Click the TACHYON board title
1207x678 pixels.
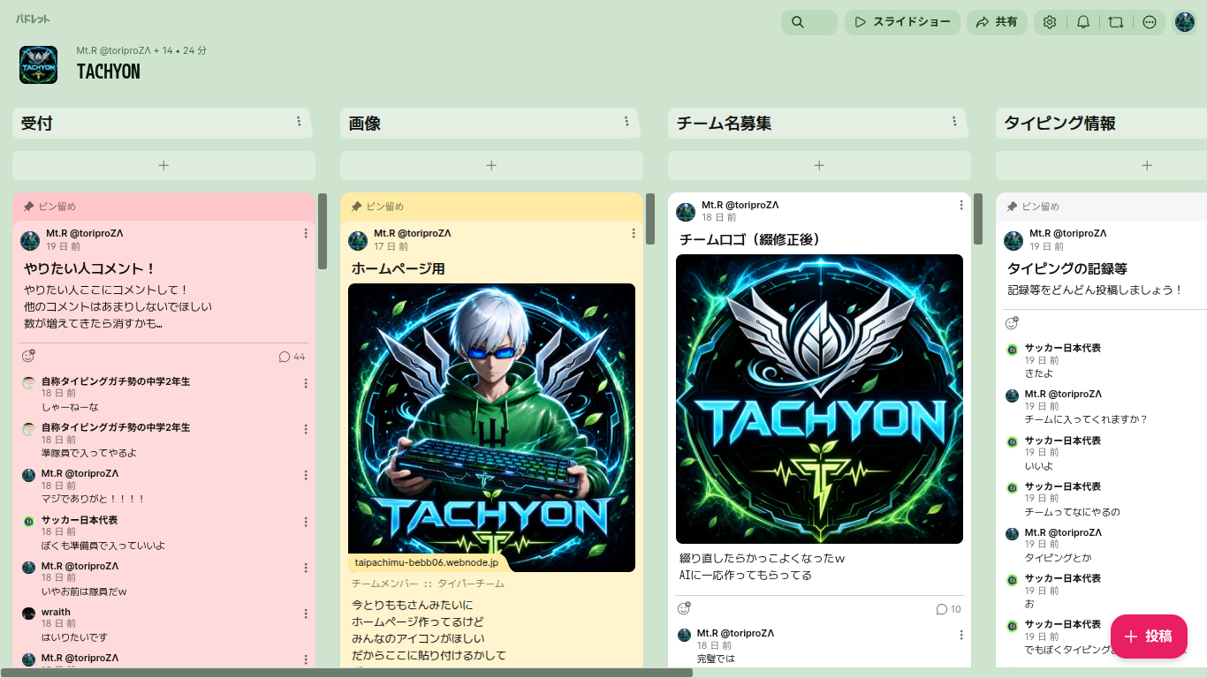[x=109, y=72]
